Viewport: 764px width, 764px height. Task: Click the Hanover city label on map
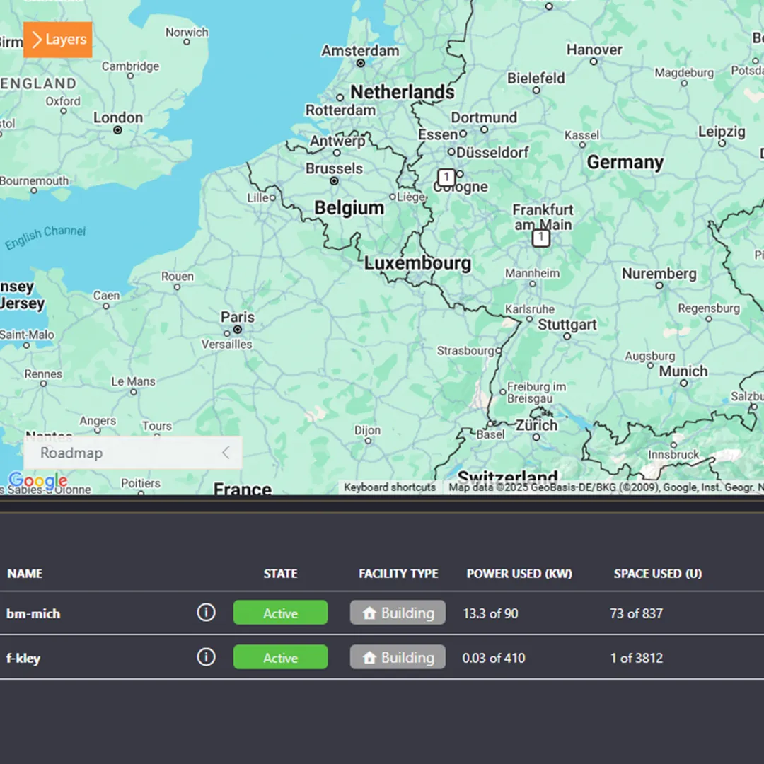594,50
